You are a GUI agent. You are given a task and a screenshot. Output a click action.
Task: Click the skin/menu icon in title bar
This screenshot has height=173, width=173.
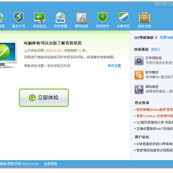pos(164,4)
